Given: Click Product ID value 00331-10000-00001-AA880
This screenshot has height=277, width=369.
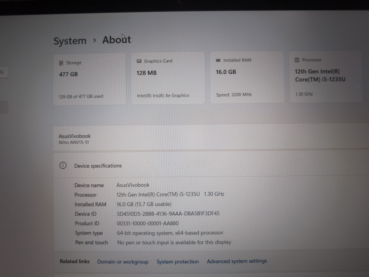Looking at the screenshot, I should coord(148,223).
